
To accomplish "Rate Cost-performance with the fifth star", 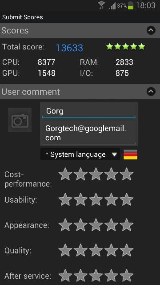I will [x=127, y=174].
